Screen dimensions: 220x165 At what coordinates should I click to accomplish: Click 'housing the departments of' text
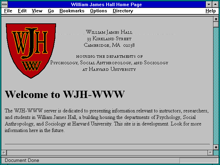click(x=109, y=56)
